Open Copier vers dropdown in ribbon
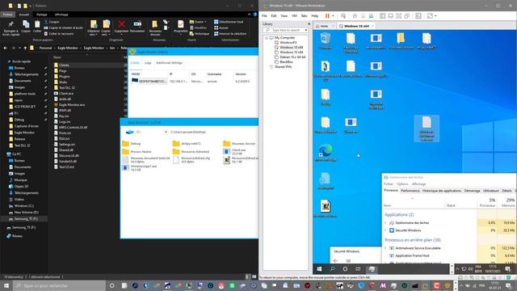 coord(106,27)
